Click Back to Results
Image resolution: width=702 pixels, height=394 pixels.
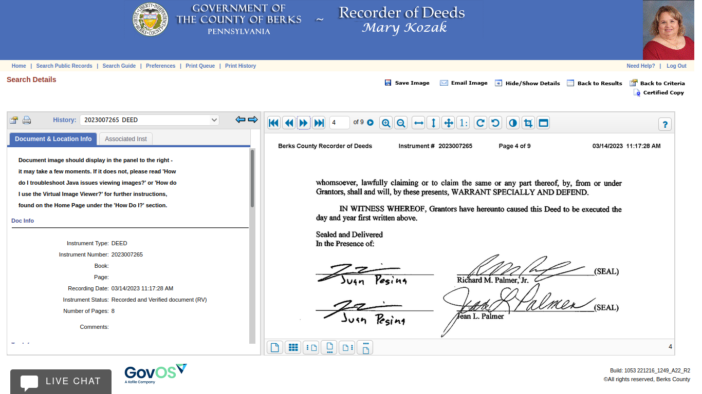595,83
